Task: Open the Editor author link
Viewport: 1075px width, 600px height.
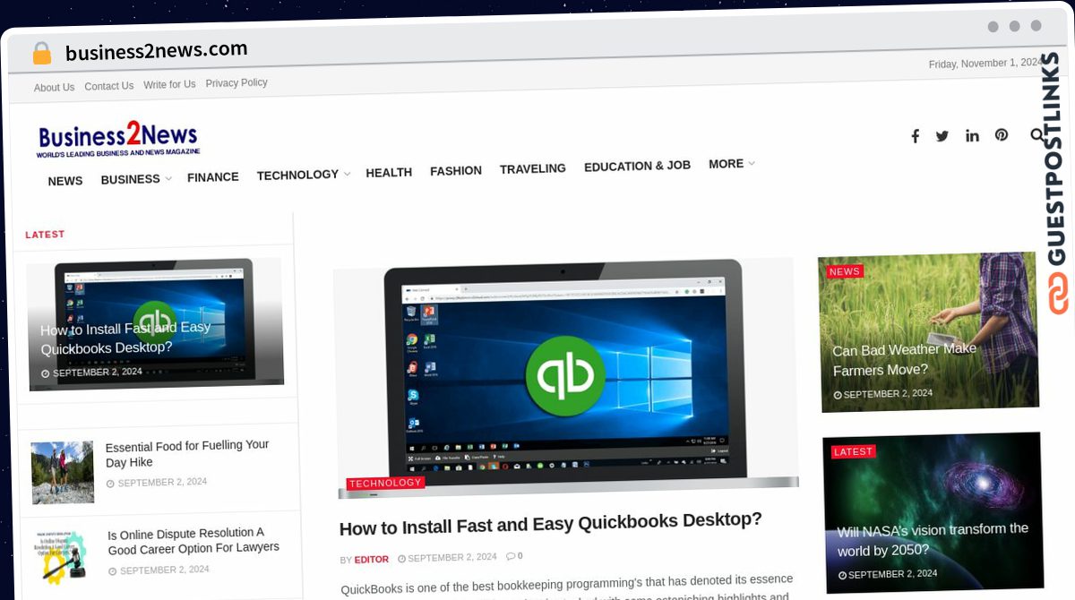Action: (x=372, y=560)
